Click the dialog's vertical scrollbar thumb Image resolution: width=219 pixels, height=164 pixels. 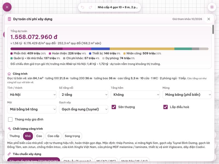coord(213,29)
